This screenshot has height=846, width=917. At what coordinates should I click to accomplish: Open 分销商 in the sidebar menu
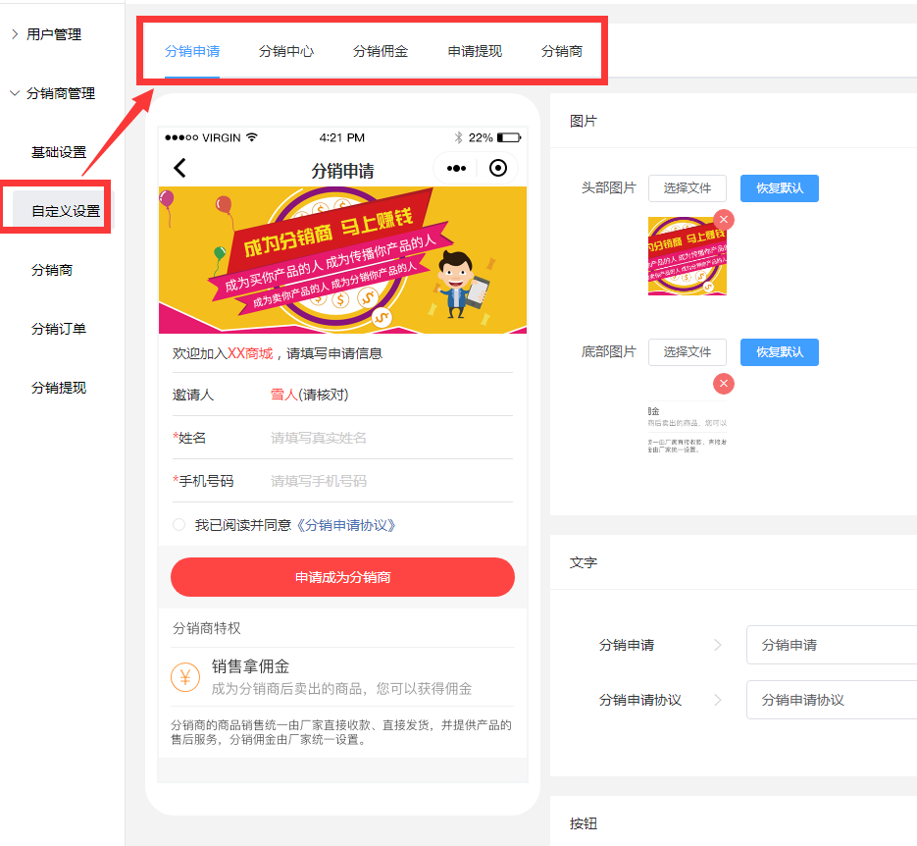(52, 270)
